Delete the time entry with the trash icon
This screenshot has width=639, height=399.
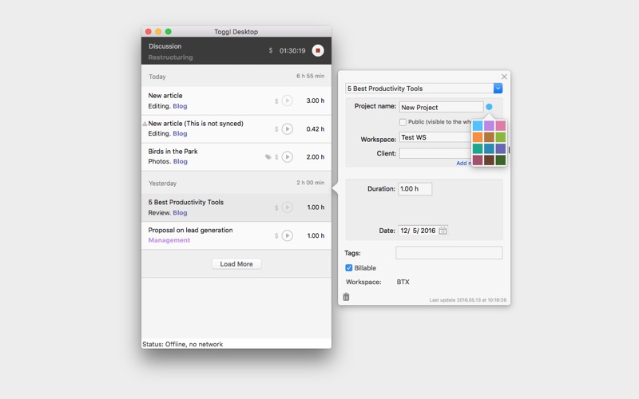point(346,297)
